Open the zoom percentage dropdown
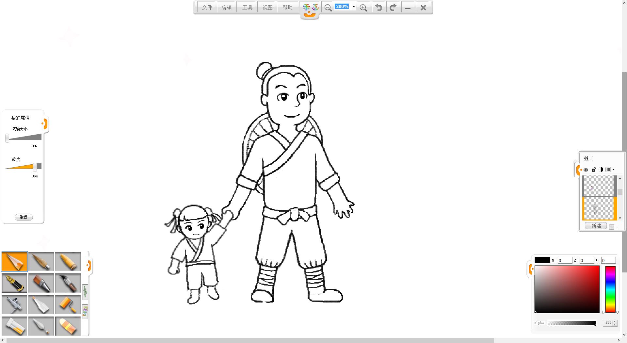Screen dimensions: 627x343 coord(354,7)
